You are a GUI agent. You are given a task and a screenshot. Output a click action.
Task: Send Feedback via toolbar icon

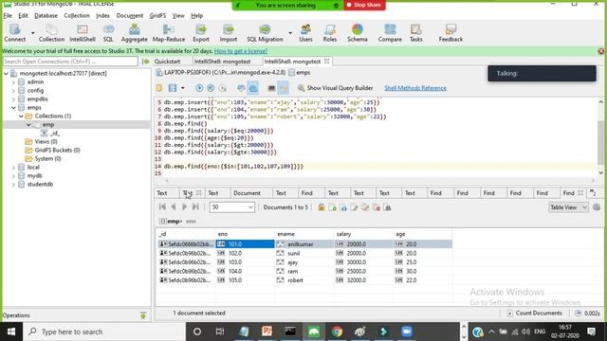(451, 32)
